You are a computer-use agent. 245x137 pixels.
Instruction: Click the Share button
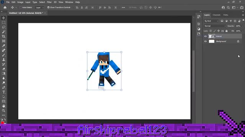(x=242, y=8)
